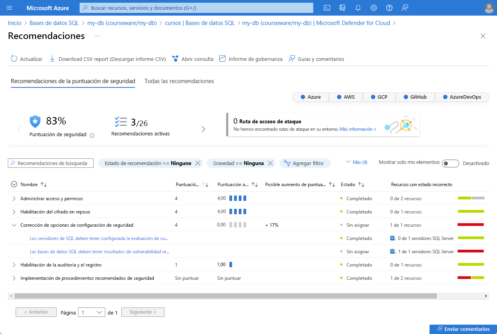Enable Mostrar solo mis elementos switch
Screen dimensions: 497x334
point(450,163)
